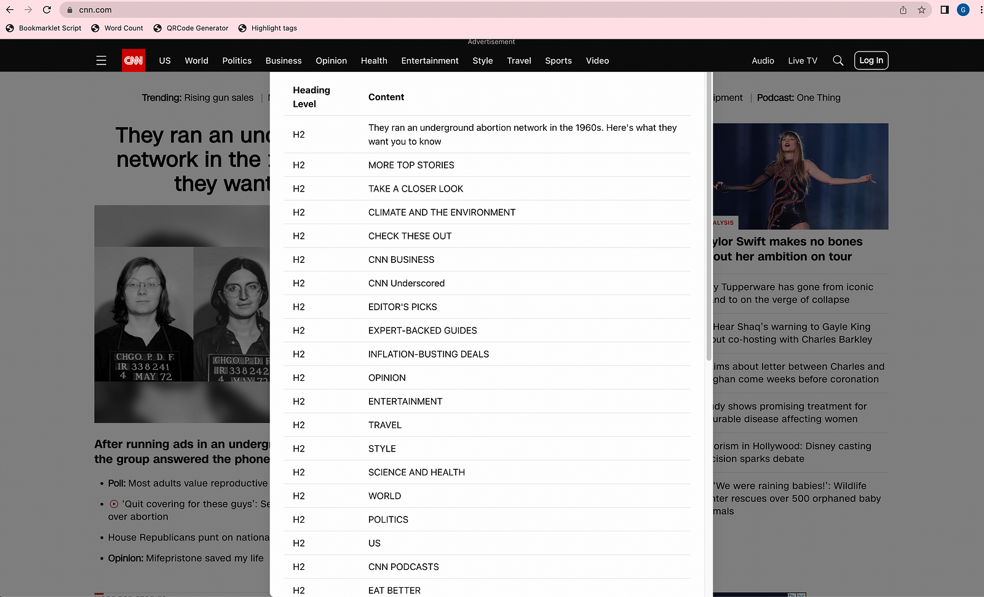Image resolution: width=984 pixels, height=597 pixels.
Task: Open the One Thing podcast link
Action: pyautogui.click(x=819, y=98)
